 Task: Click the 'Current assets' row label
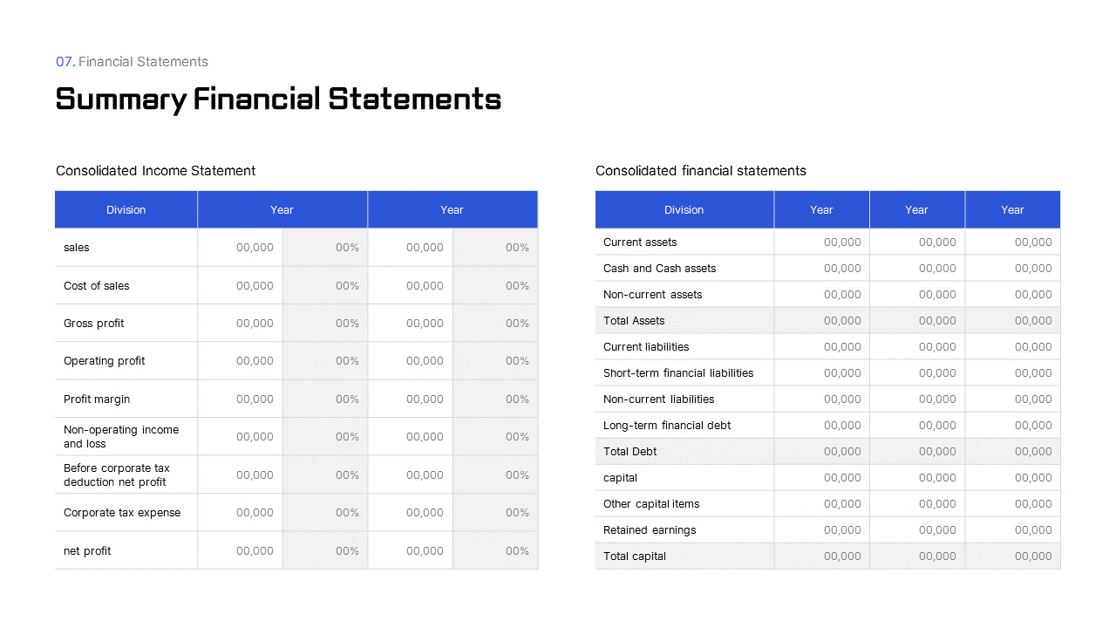click(x=639, y=242)
